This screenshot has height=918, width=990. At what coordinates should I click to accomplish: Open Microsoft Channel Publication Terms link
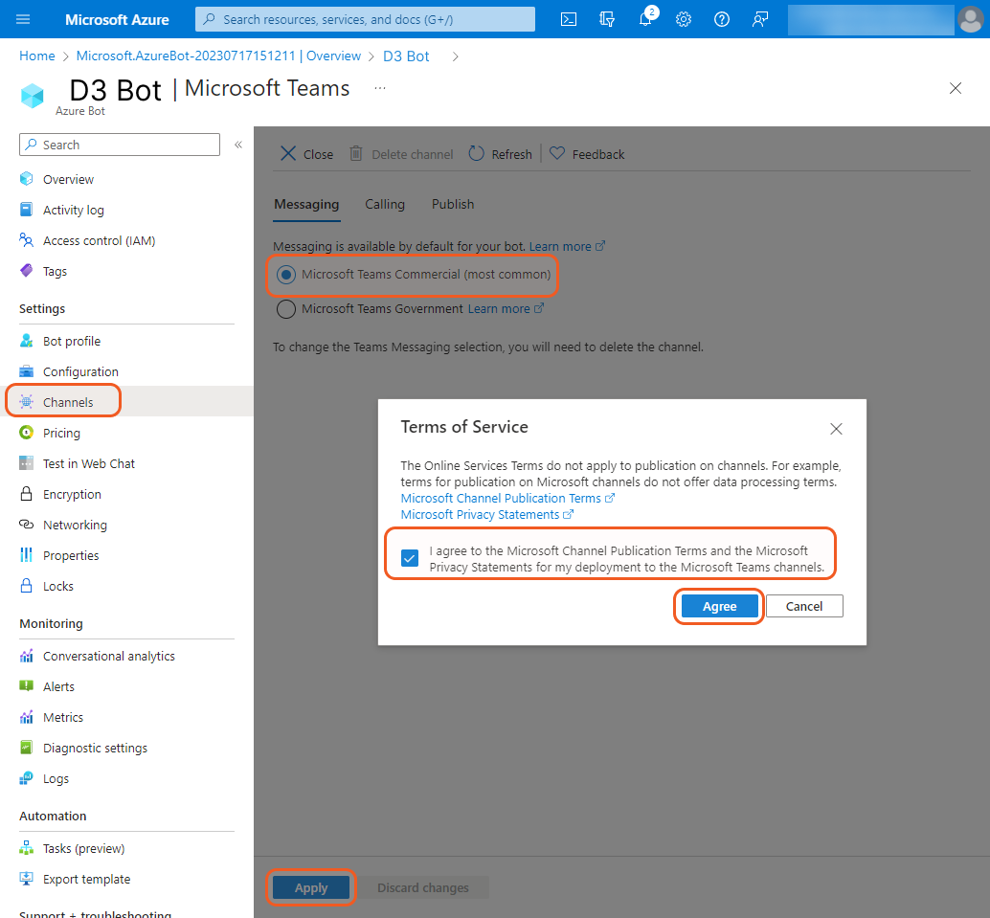click(507, 498)
